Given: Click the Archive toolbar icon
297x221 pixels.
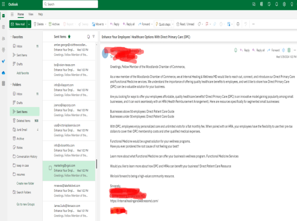Looking at the screenshot, I should [54, 24].
